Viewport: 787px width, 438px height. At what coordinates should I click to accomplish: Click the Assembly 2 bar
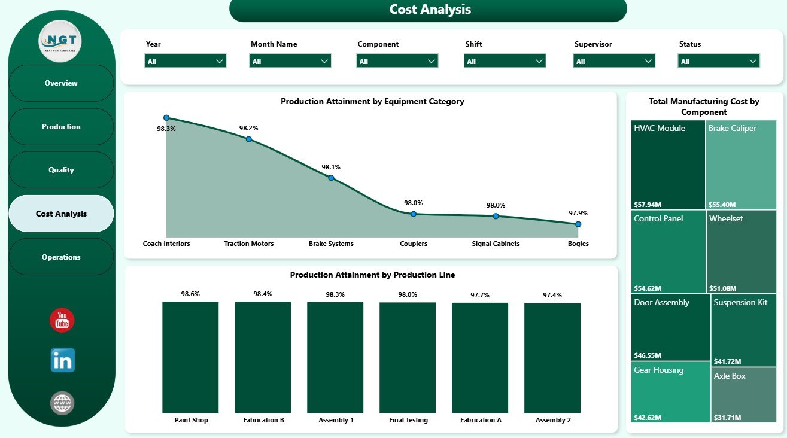point(552,358)
